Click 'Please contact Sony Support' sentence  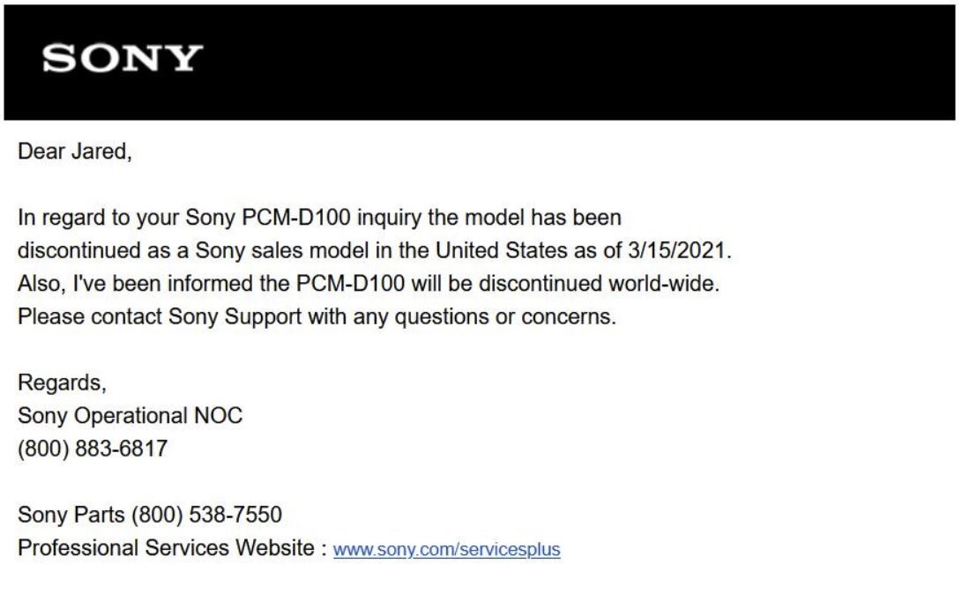pyautogui.click(x=160, y=317)
